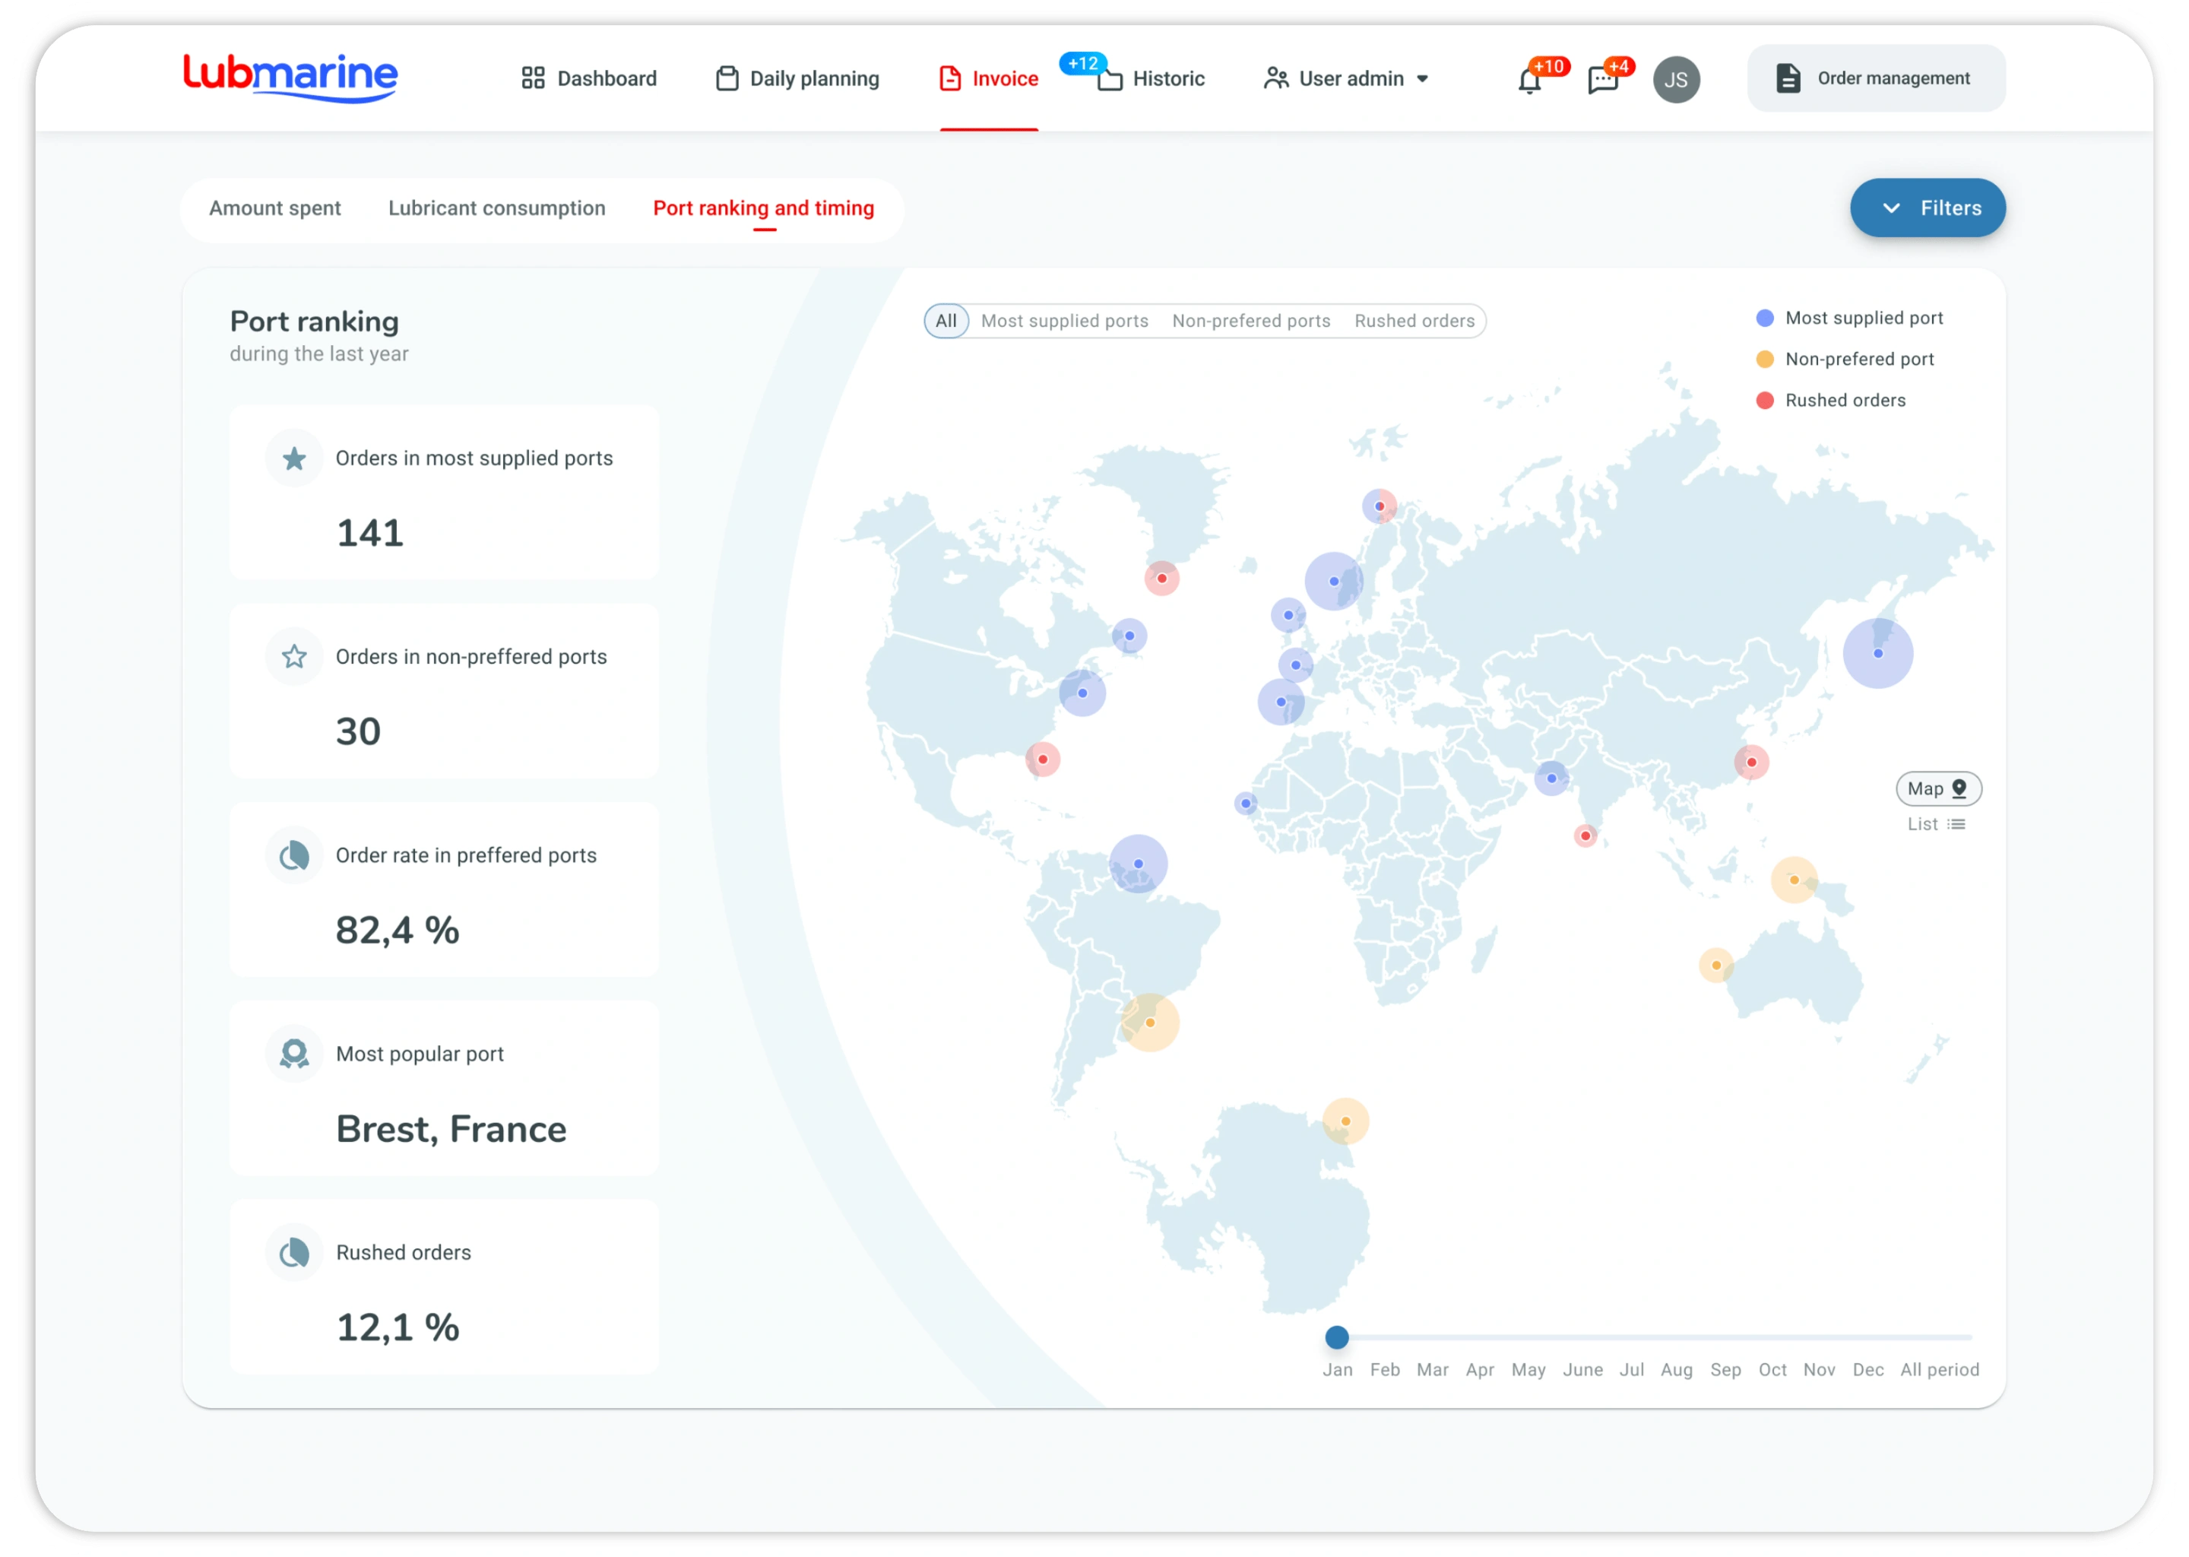The image size is (2189, 1557).
Task: Open the Lubricant consumption tab
Action: pos(496,208)
